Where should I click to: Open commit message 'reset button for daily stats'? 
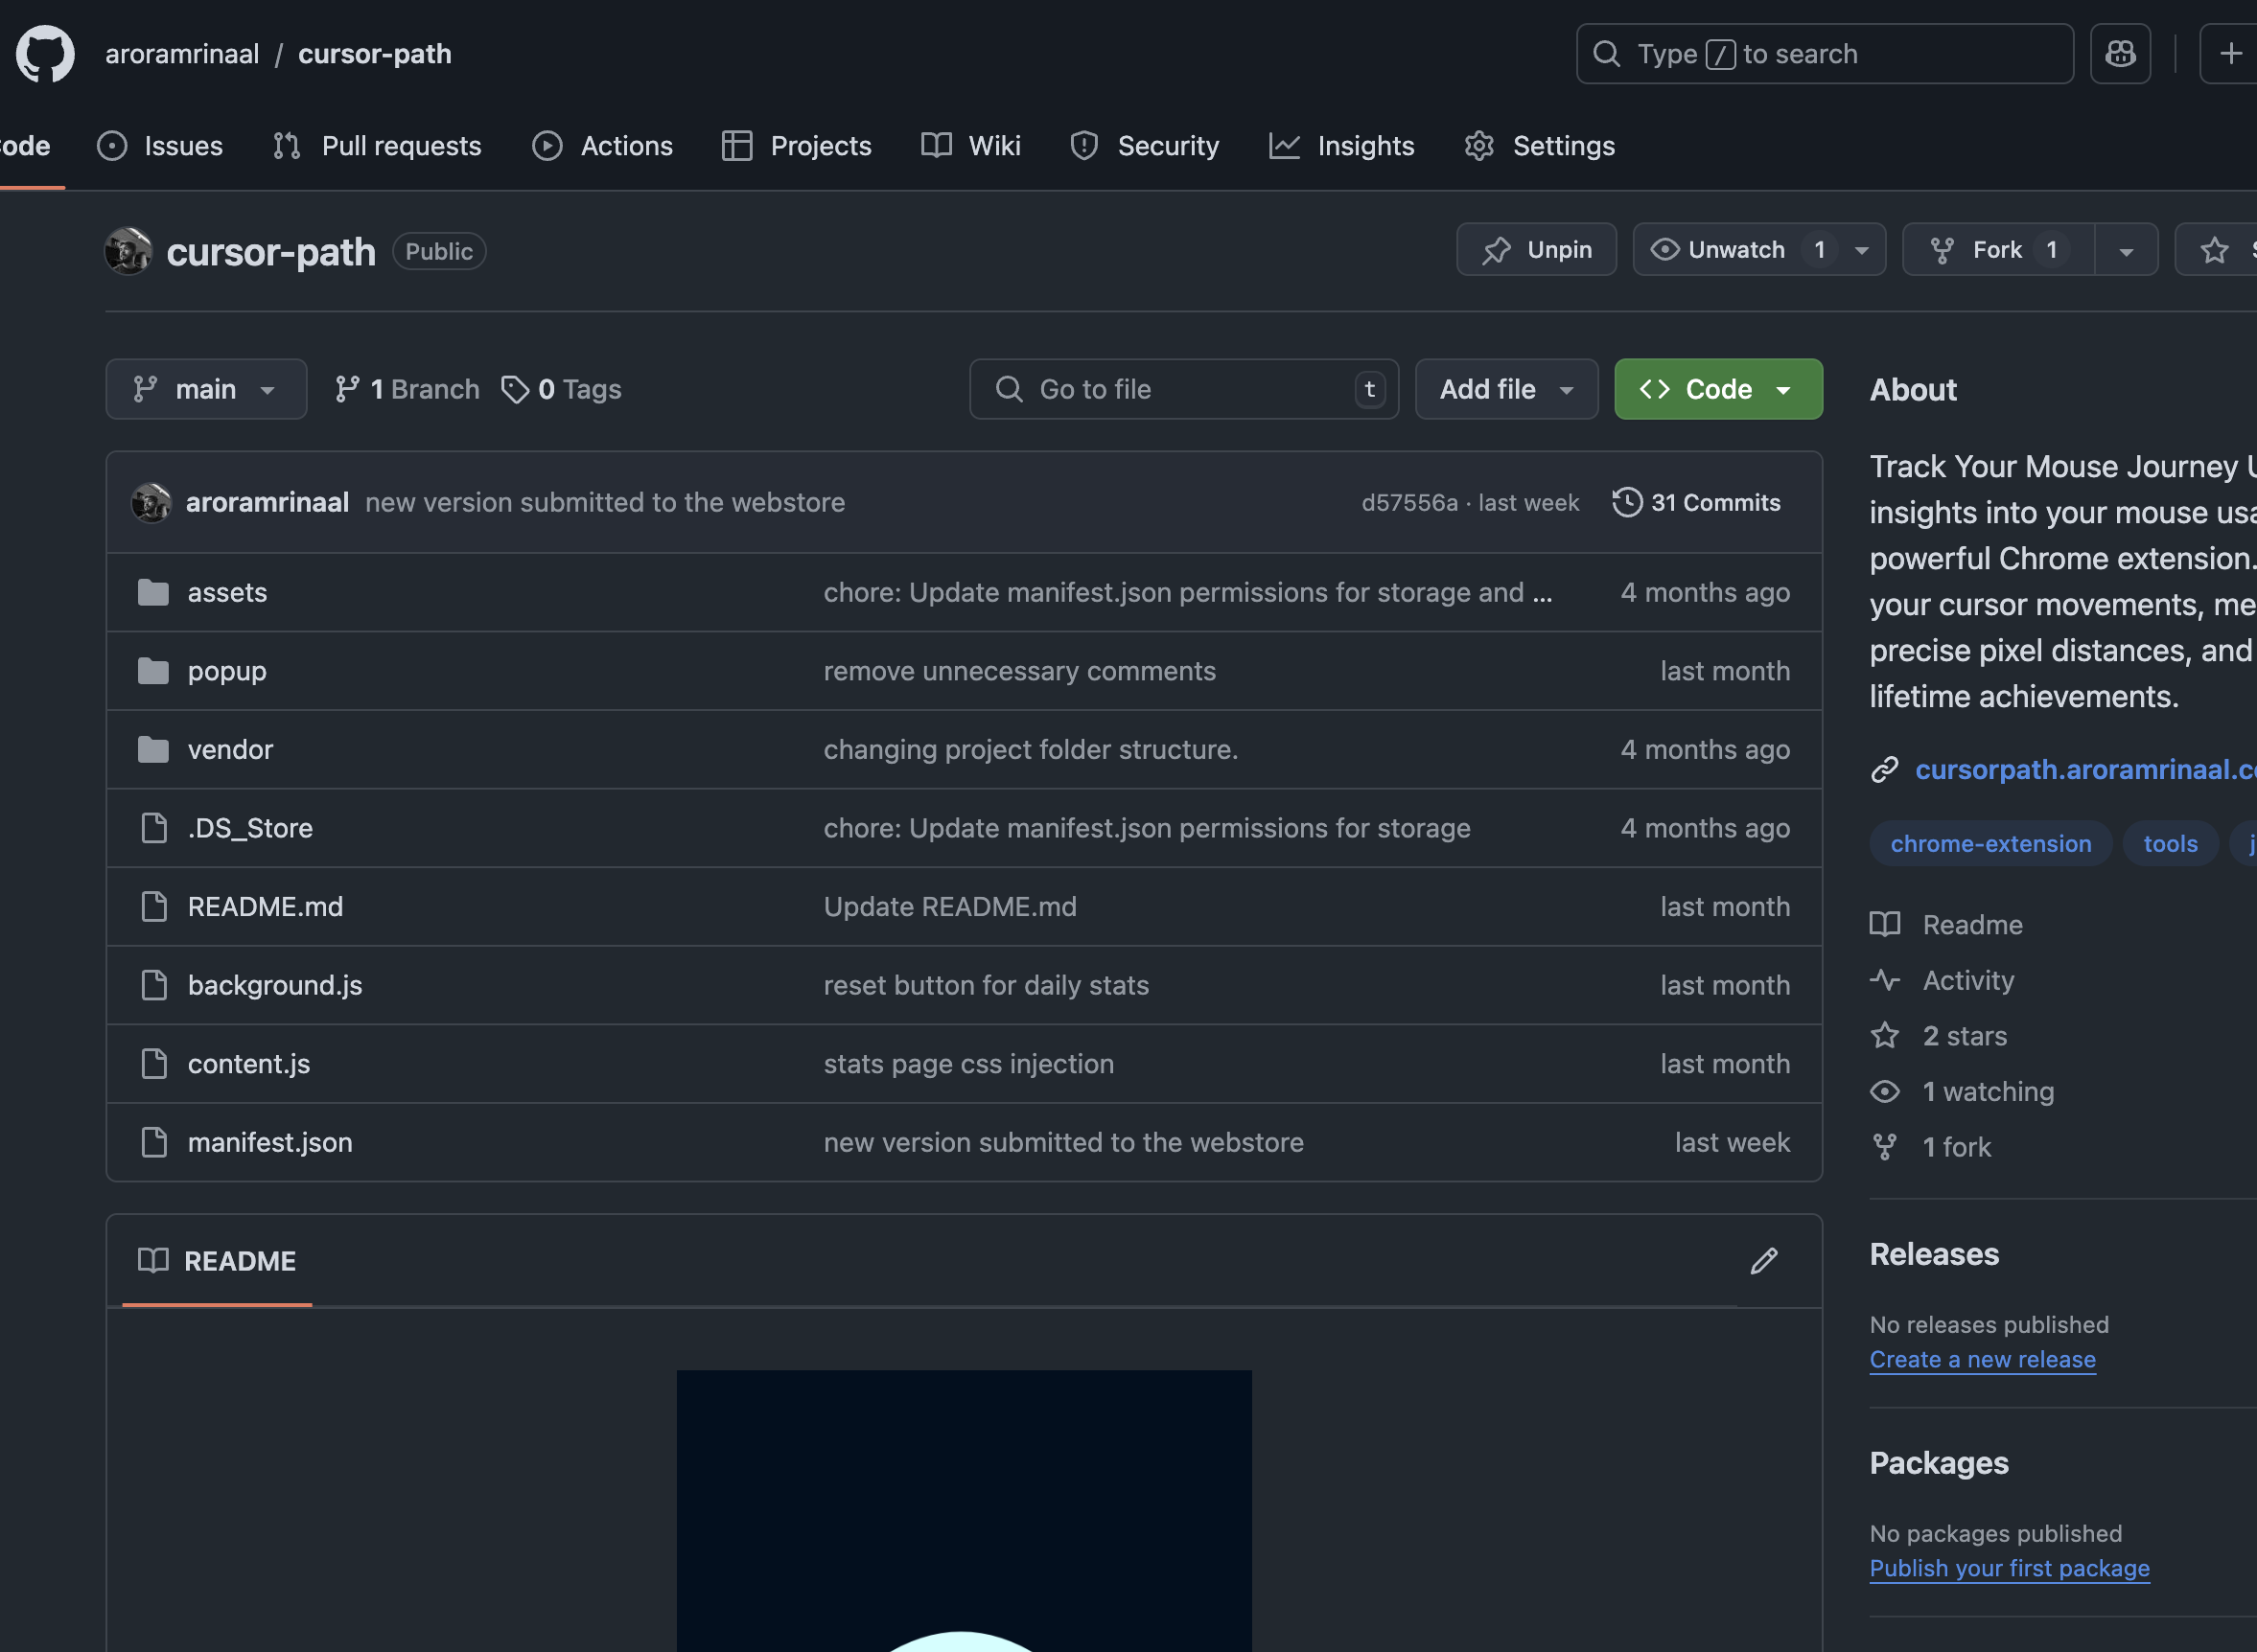click(x=986, y=985)
